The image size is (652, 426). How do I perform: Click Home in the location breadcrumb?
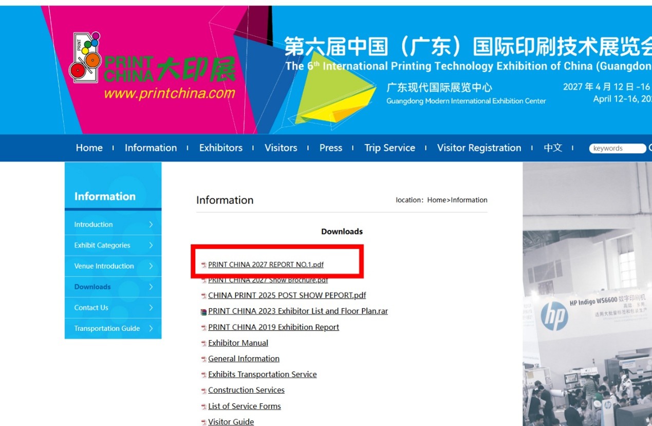tap(437, 200)
